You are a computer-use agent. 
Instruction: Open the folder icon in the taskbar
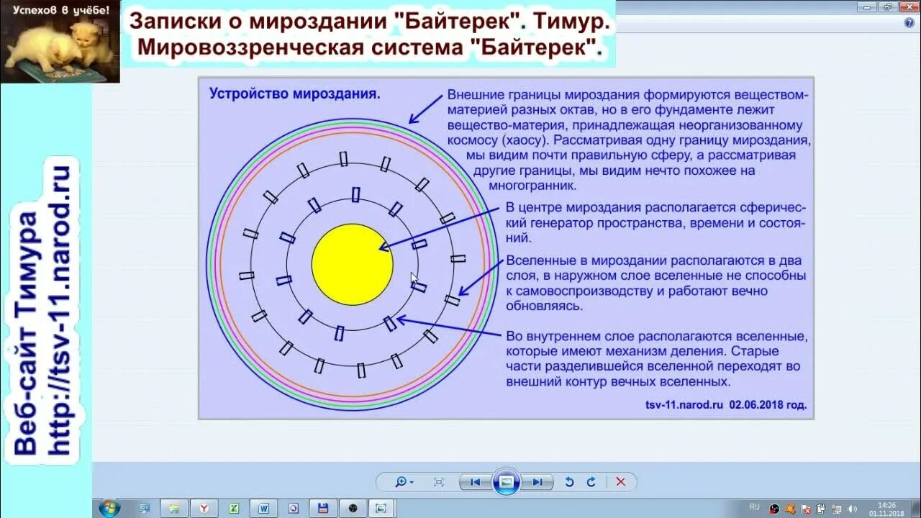point(173,508)
